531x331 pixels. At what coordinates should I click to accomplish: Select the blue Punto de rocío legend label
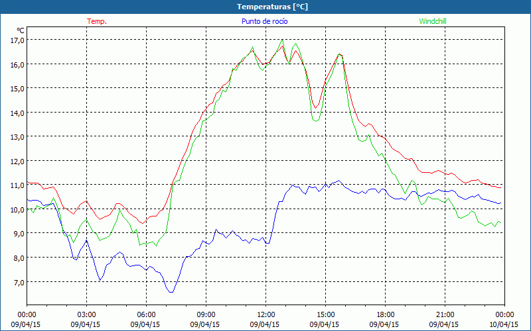click(264, 21)
